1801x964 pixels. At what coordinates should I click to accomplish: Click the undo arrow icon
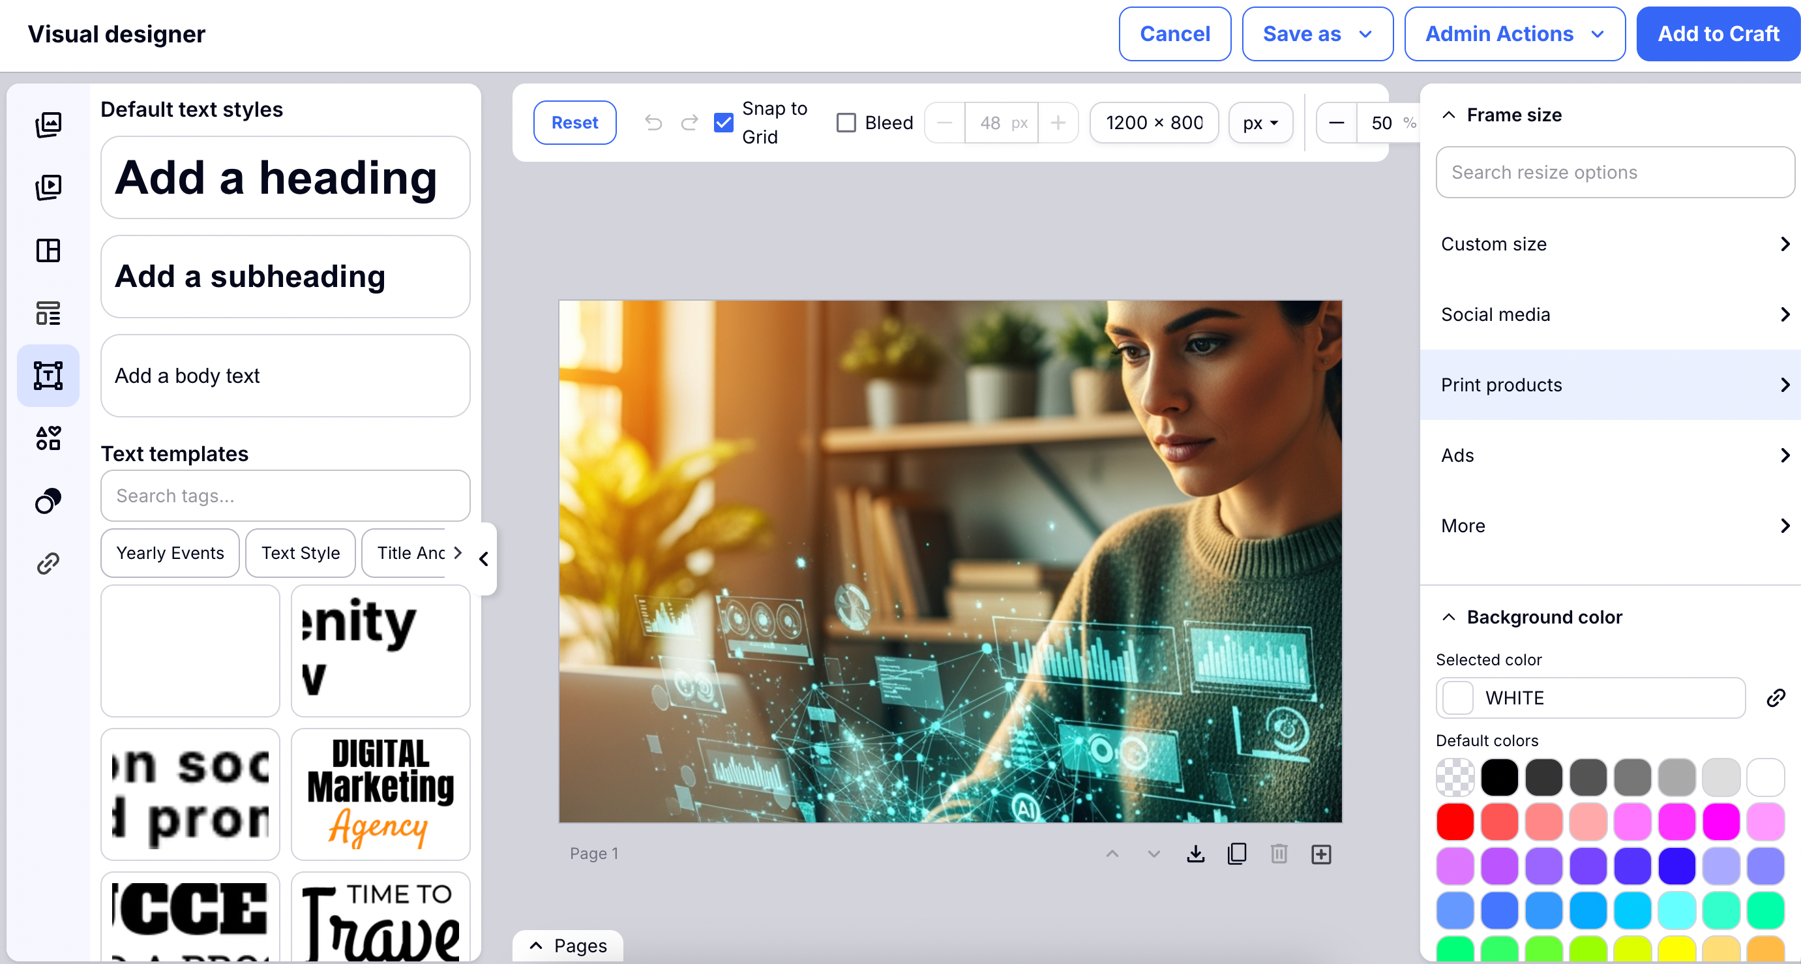click(653, 123)
